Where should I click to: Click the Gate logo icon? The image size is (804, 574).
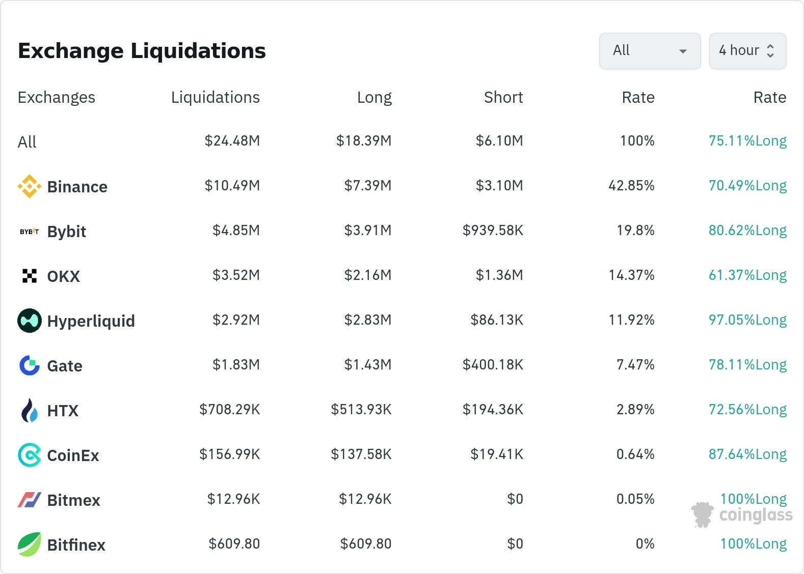[30, 365]
